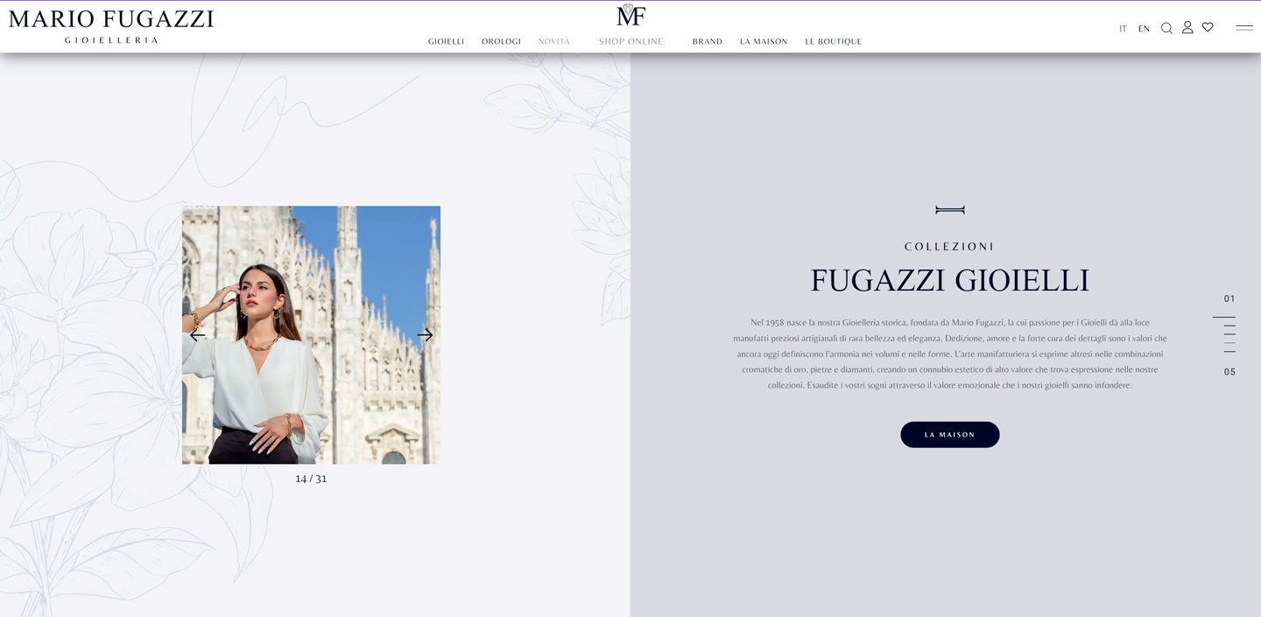Switch language to IT
1261x617 pixels.
pyautogui.click(x=1123, y=29)
